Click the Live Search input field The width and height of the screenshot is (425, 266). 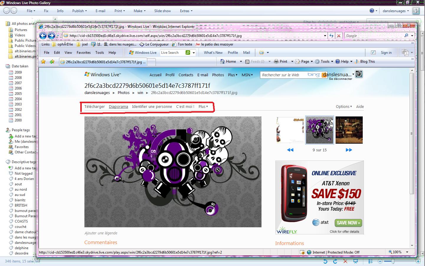click(172, 53)
